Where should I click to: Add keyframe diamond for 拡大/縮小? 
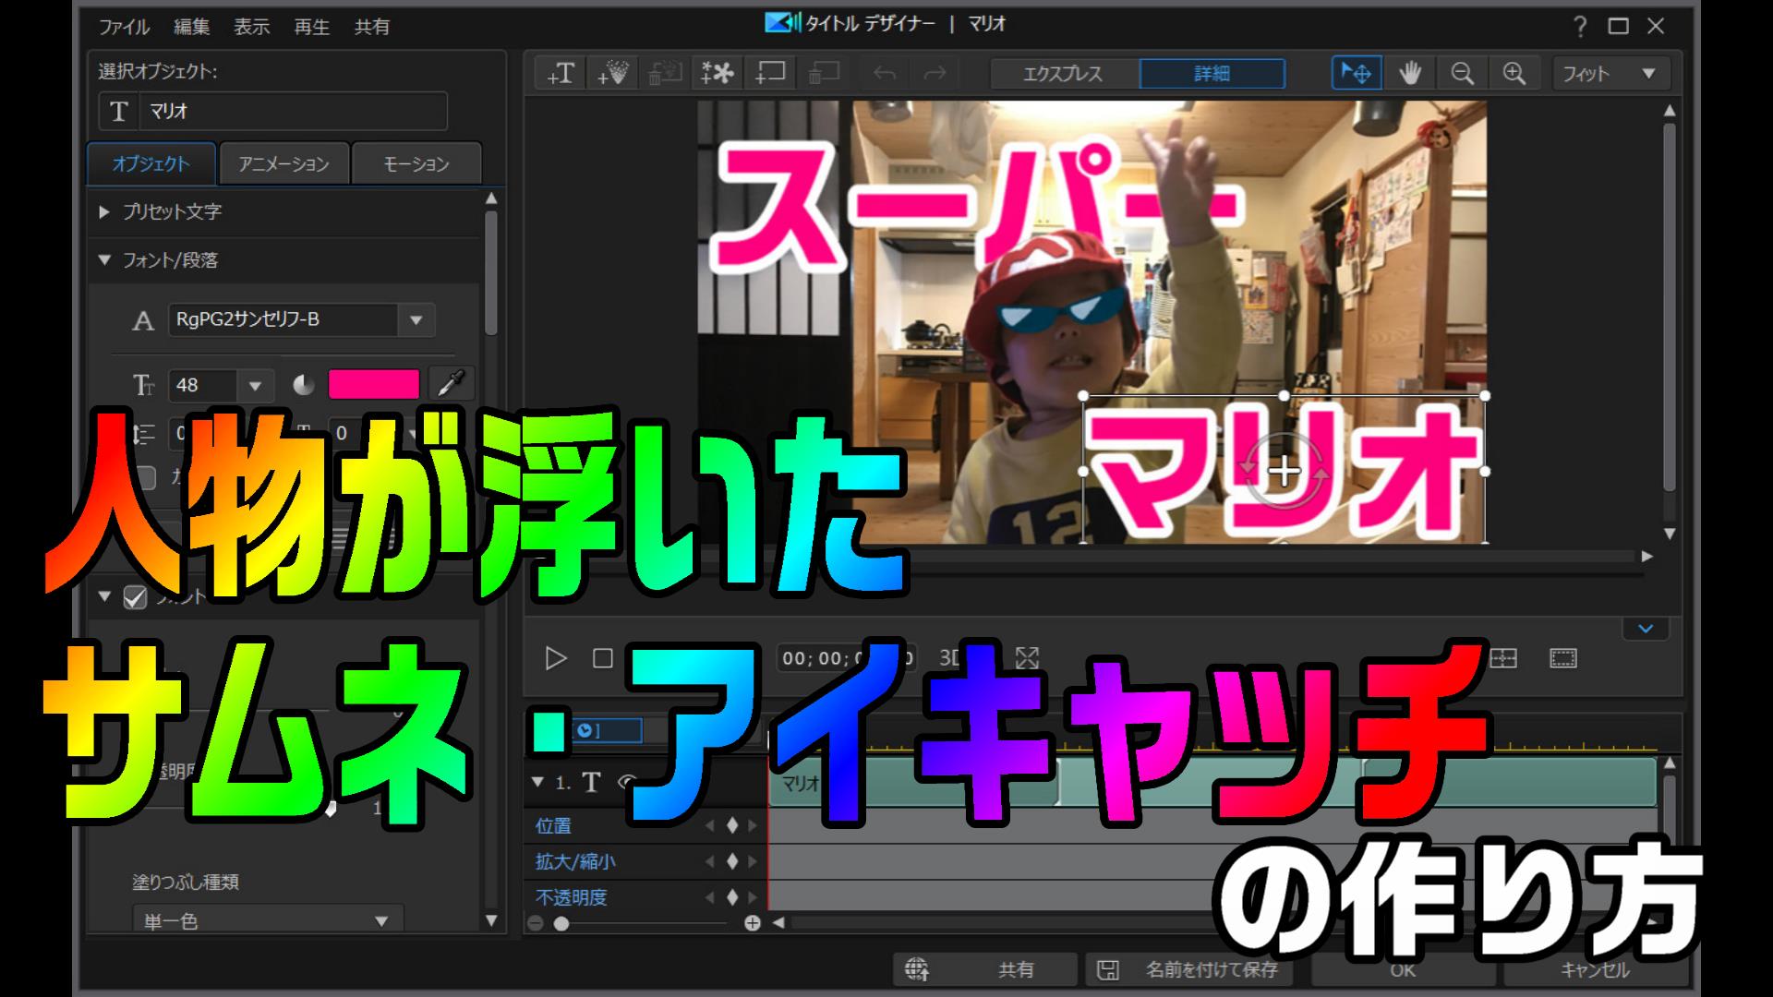click(732, 861)
